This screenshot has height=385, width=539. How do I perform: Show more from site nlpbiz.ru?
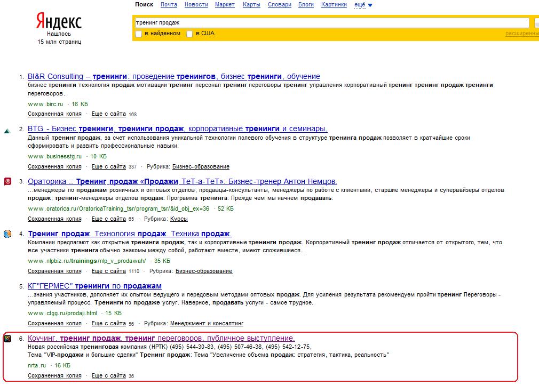click(x=109, y=271)
